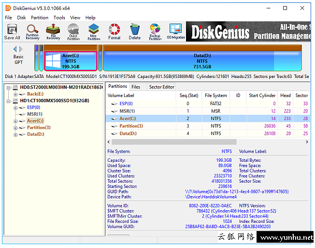Select HD0 disk icon in tree

coord(15,88)
